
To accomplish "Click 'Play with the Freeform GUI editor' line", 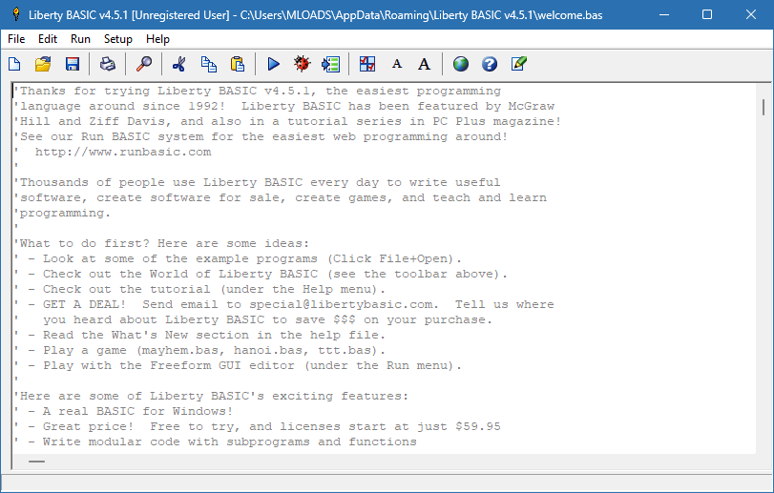I will (238, 366).
